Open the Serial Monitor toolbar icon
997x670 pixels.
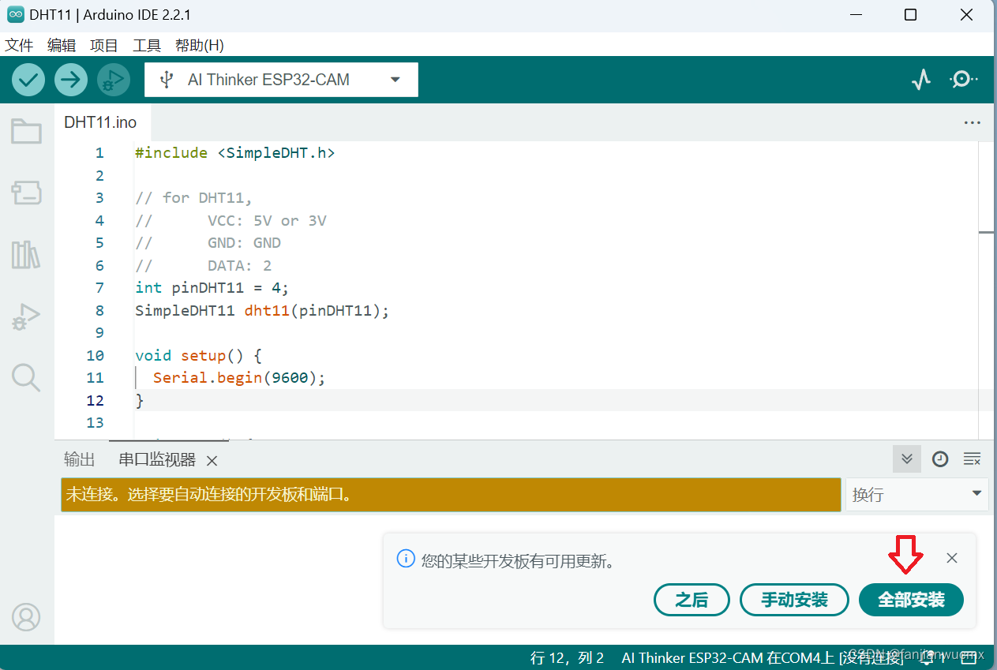click(963, 80)
